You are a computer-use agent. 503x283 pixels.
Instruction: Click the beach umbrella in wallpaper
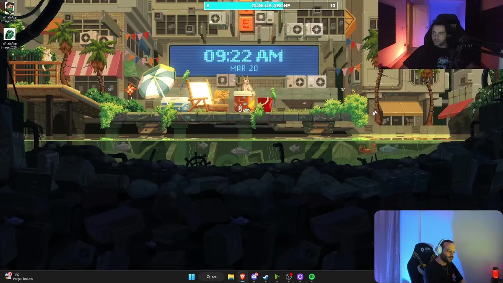tap(157, 81)
